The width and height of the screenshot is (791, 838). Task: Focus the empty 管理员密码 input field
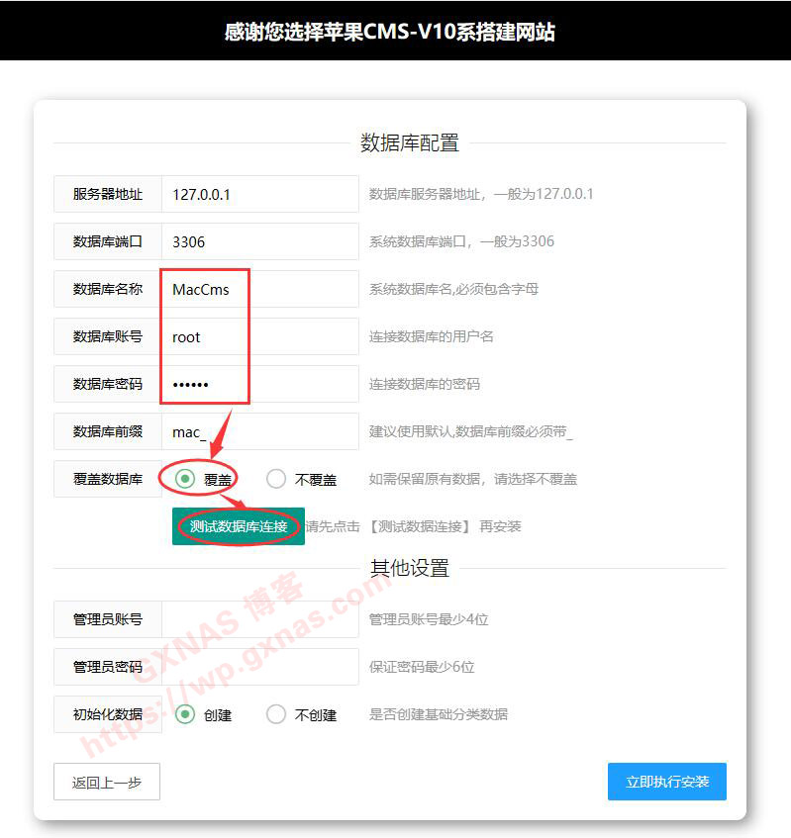click(259, 667)
